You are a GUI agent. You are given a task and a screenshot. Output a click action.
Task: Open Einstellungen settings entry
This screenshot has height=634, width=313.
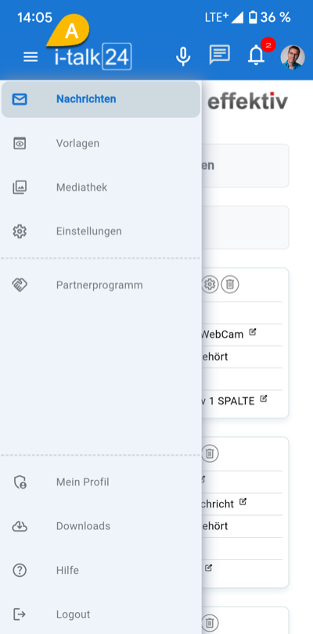[x=101, y=231]
